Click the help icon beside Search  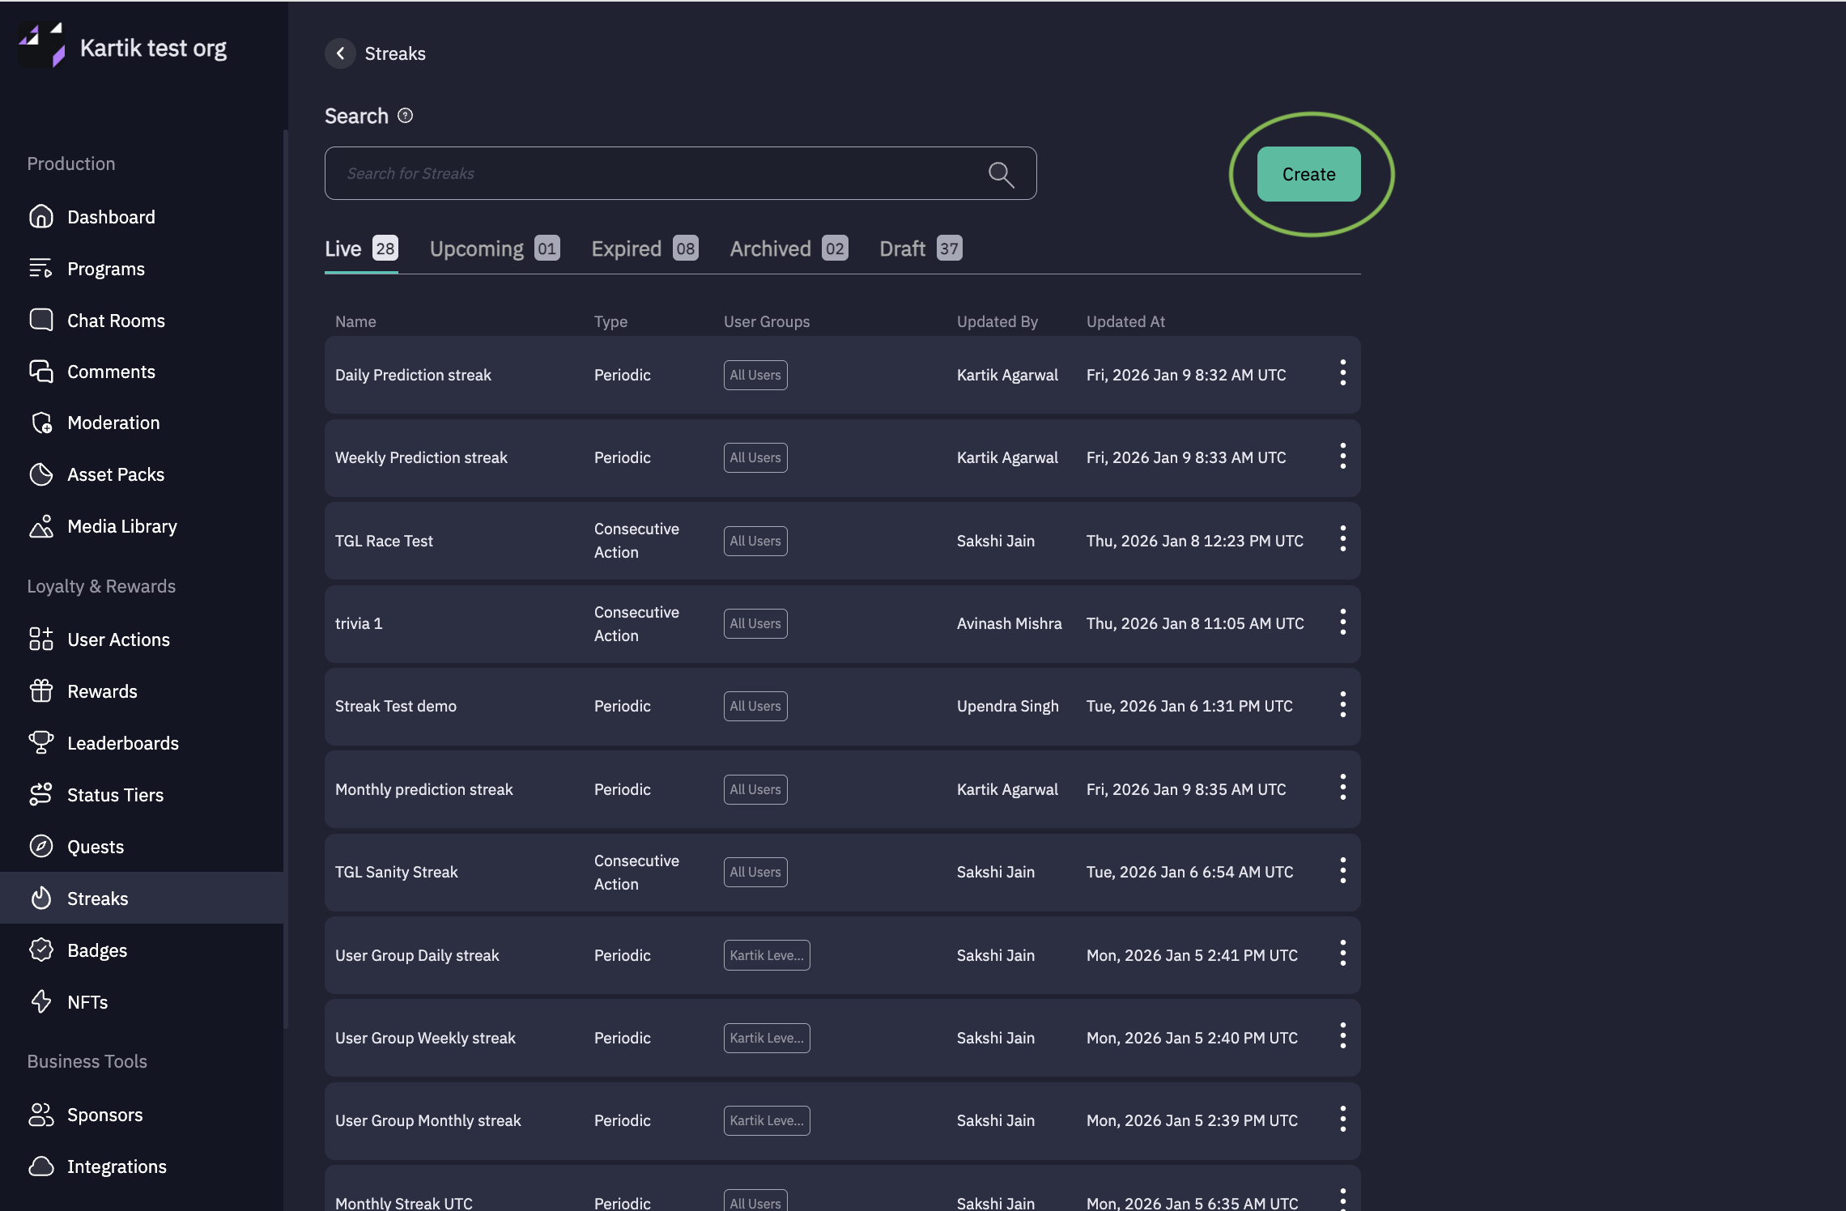(406, 116)
